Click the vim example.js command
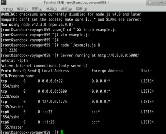The image size is (166, 134). (x=75, y=35)
